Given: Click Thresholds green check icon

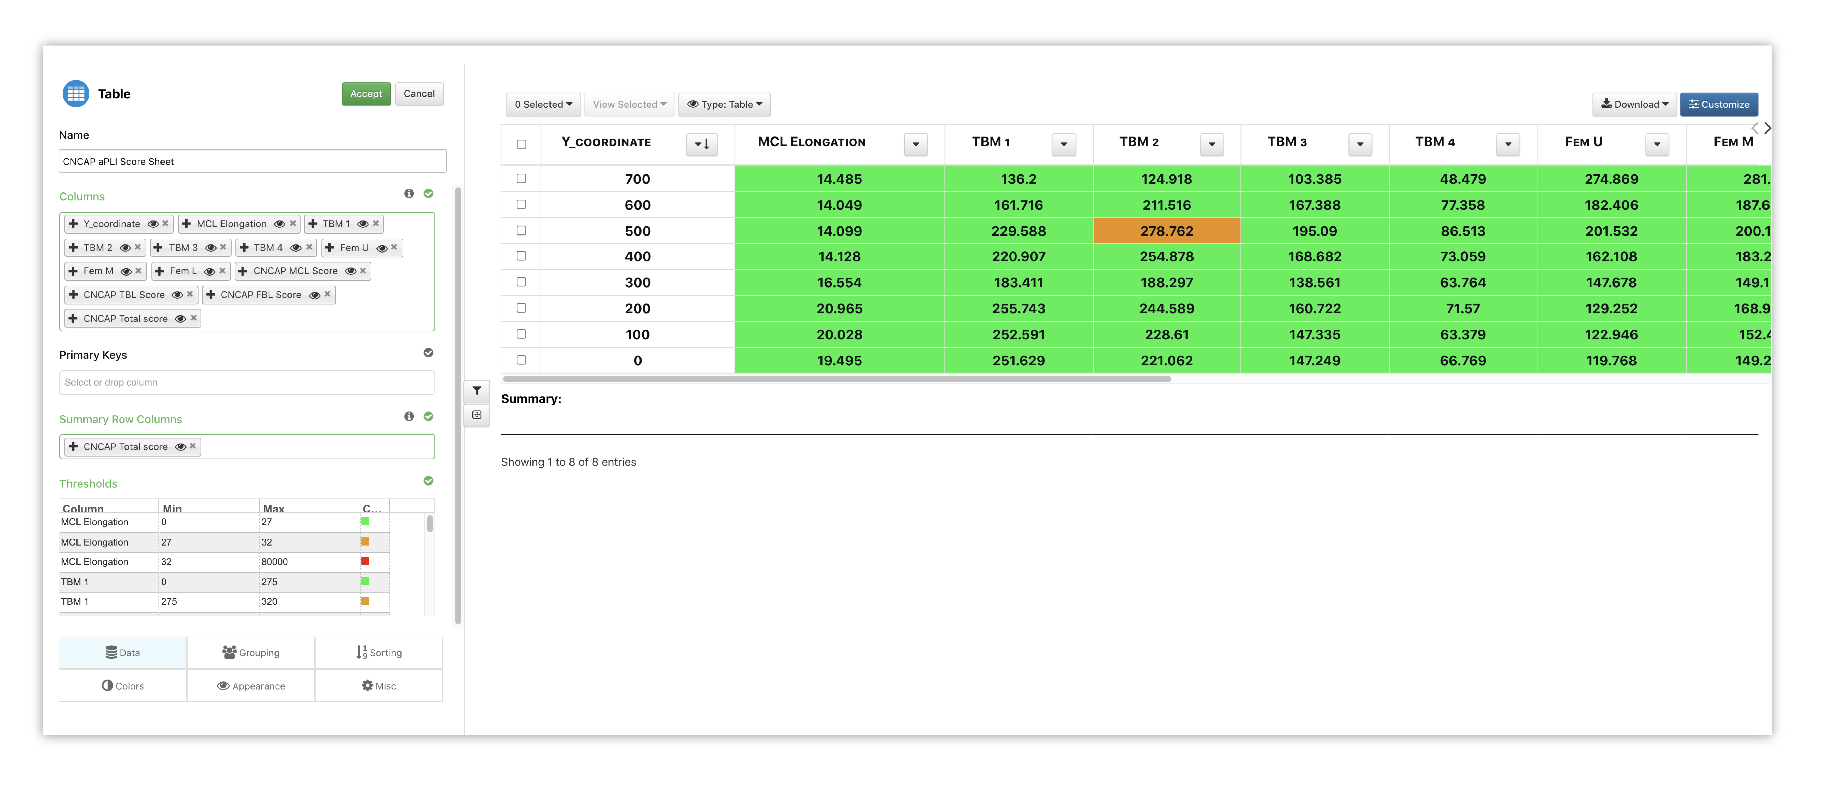Looking at the screenshot, I should [x=429, y=481].
